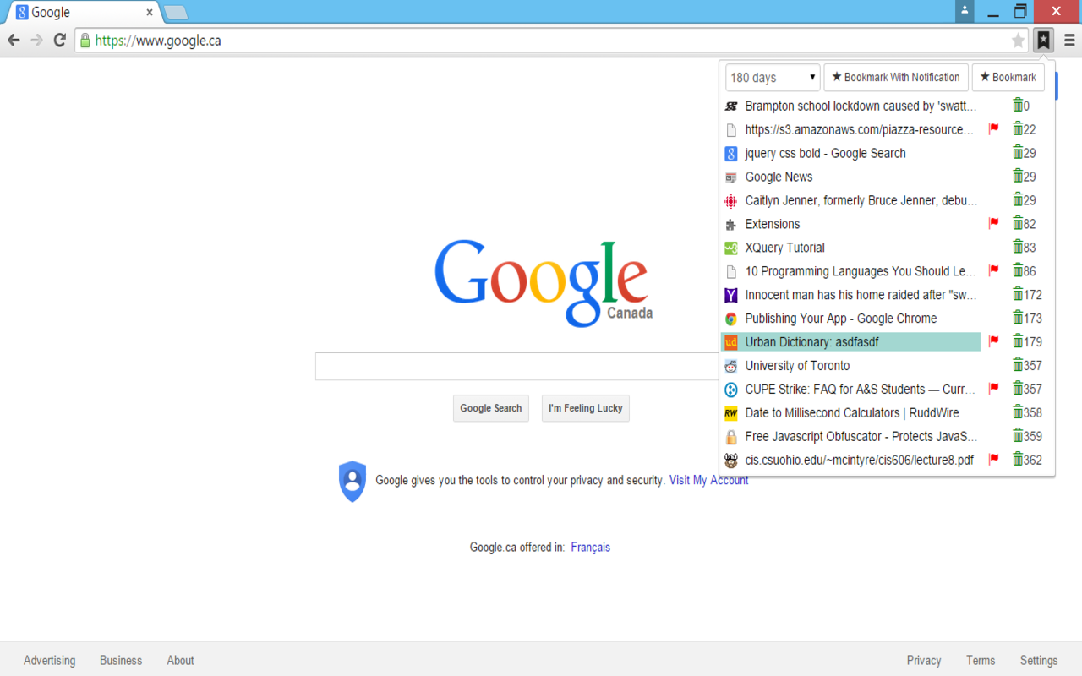This screenshot has width=1082, height=676.
Task: Click Bookmark With Notification button
Action: (x=896, y=78)
